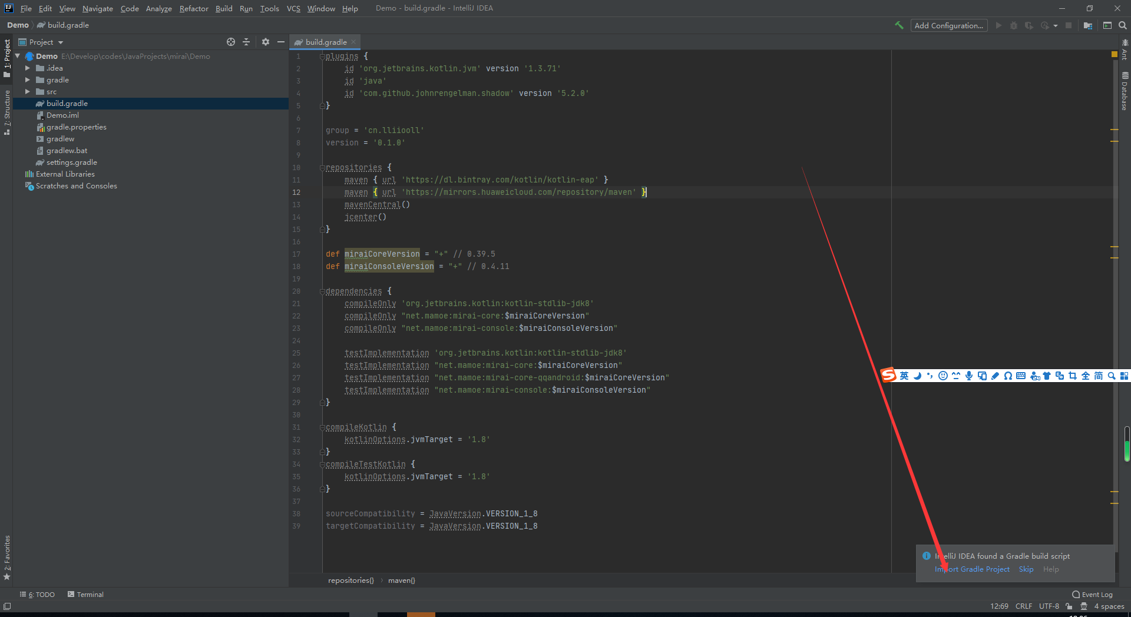This screenshot has height=617, width=1131.
Task: Collapse all in Project panel
Action: point(246,42)
